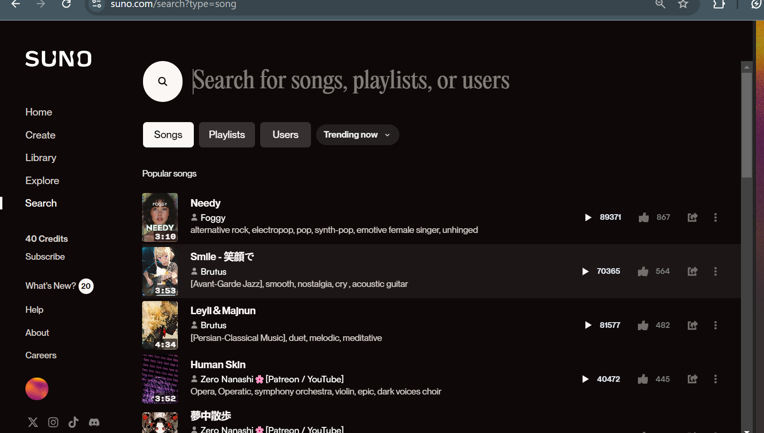Open Suno's Instagram icon
This screenshot has height=433, width=764.
(x=53, y=422)
